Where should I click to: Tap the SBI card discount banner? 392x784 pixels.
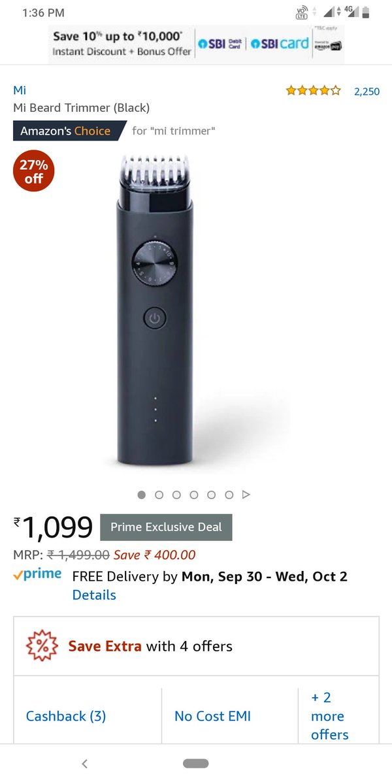coord(196,44)
